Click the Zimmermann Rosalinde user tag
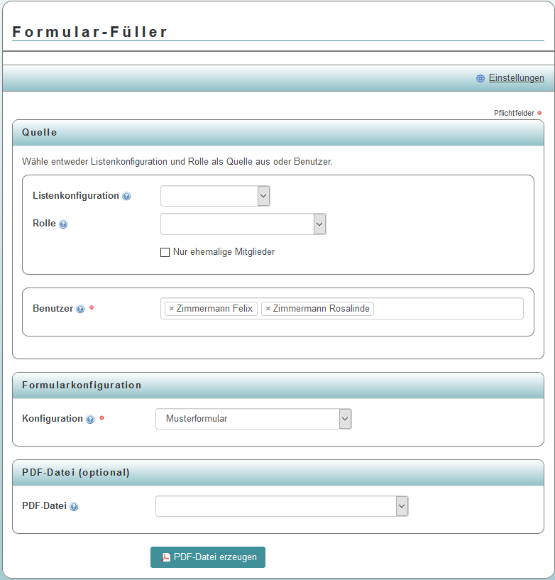This screenshot has width=555, height=580. (322, 309)
